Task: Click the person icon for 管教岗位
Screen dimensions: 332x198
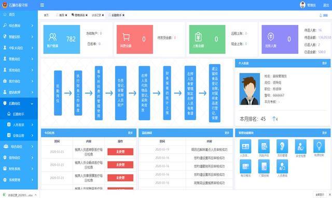Action: [x=5, y=59]
